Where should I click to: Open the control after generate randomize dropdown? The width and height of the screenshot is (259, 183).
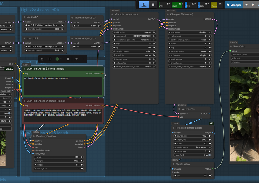(x=134, y=40)
